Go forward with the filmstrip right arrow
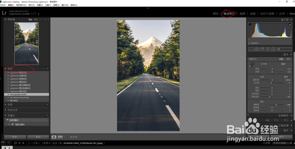The width and height of the screenshot is (295, 149). pyautogui.click(x=23, y=143)
